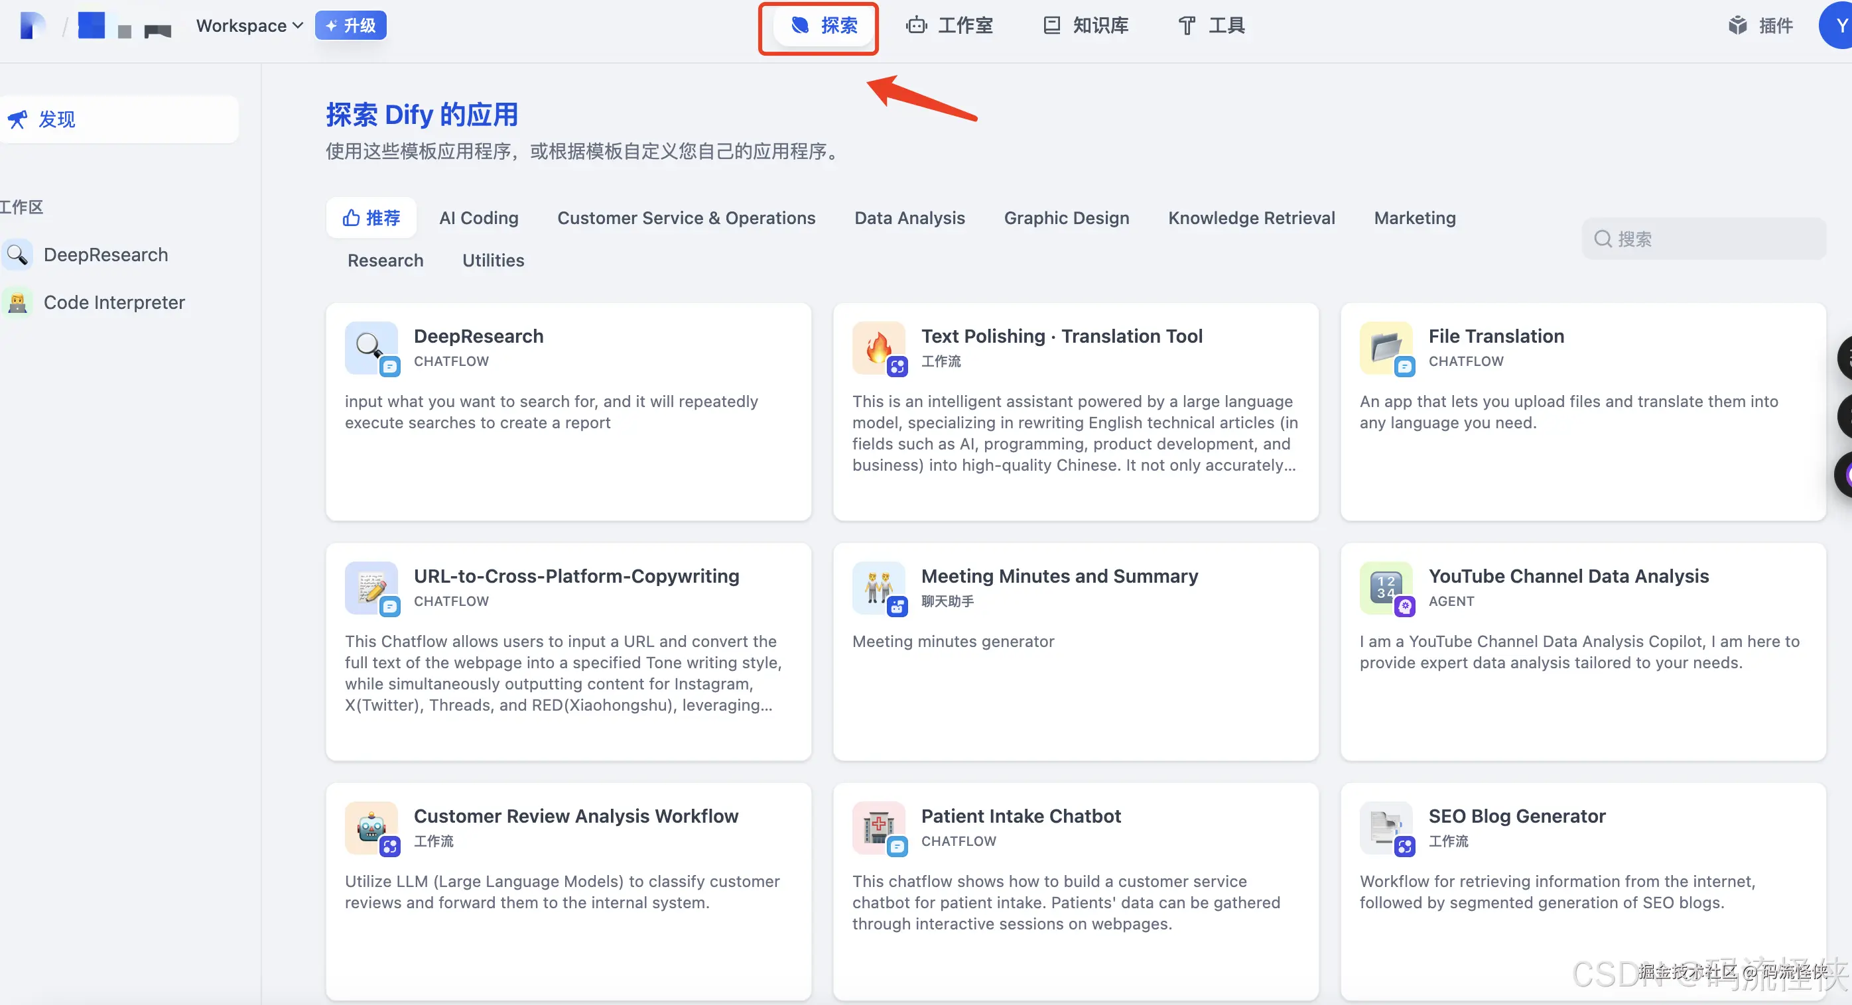Click the Text Polishing flame icon

(878, 349)
